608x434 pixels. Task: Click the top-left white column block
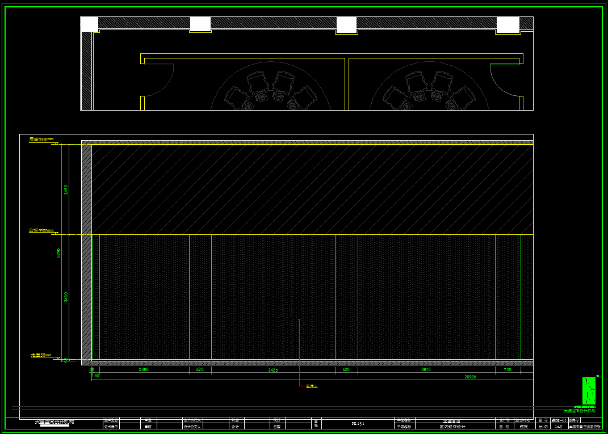pos(90,24)
